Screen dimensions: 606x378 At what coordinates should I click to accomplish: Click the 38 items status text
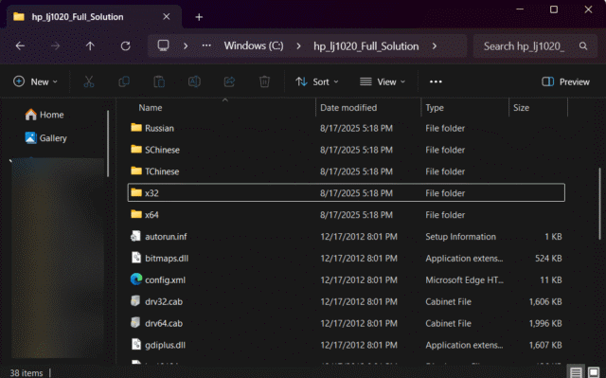tap(26, 373)
